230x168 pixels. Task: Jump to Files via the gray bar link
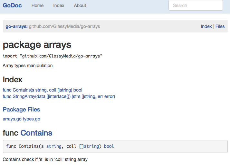tap(220, 26)
